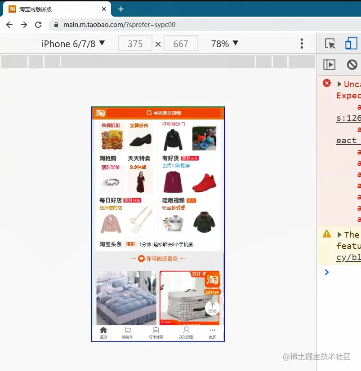The image size is (361, 371).
Task: Open the 有好货 section
Action: 170,158
